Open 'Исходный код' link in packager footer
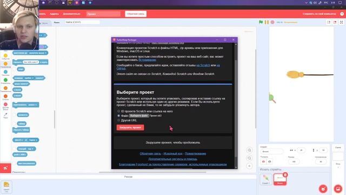The height and width of the screenshot is (195, 346). coord(173,153)
